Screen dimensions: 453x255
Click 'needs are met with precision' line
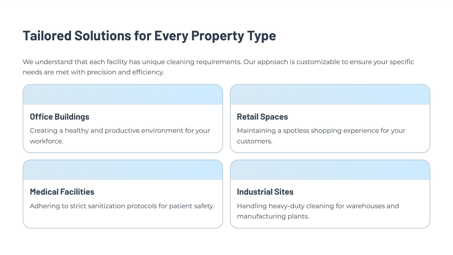(93, 72)
